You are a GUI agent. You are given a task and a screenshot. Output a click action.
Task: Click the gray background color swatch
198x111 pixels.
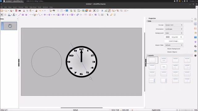coord(168,37)
